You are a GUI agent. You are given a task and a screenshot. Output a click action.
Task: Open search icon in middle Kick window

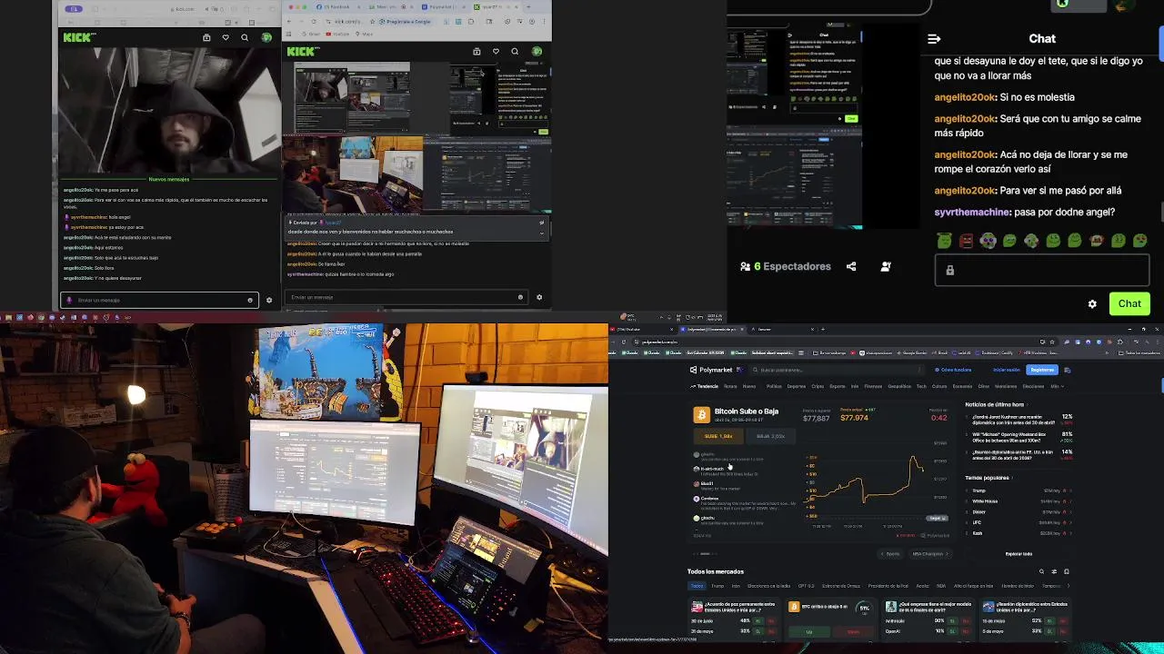pyautogui.click(x=515, y=51)
